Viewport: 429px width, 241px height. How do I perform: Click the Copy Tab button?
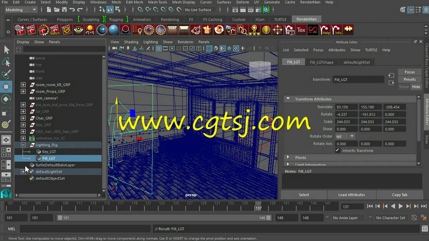click(400, 195)
